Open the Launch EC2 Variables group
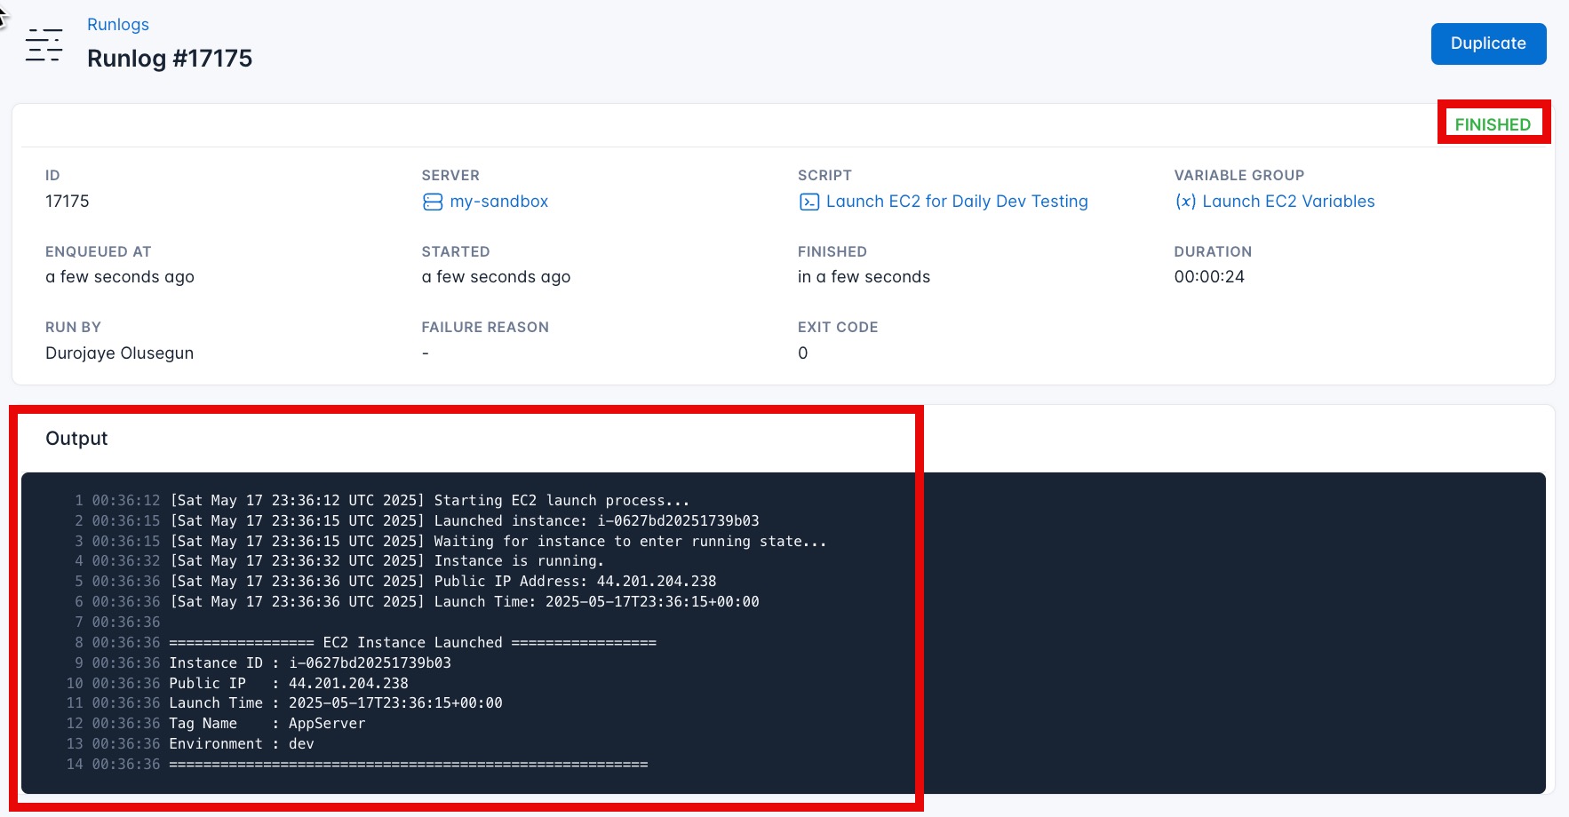 (x=1289, y=202)
